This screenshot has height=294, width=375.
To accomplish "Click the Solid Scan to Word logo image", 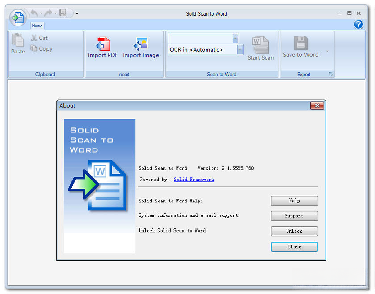I will click(x=100, y=186).
